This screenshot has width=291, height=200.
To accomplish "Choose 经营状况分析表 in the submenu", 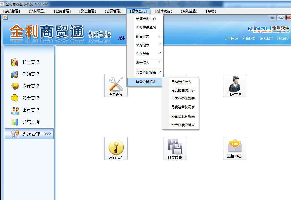I will (x=183, y=117).
